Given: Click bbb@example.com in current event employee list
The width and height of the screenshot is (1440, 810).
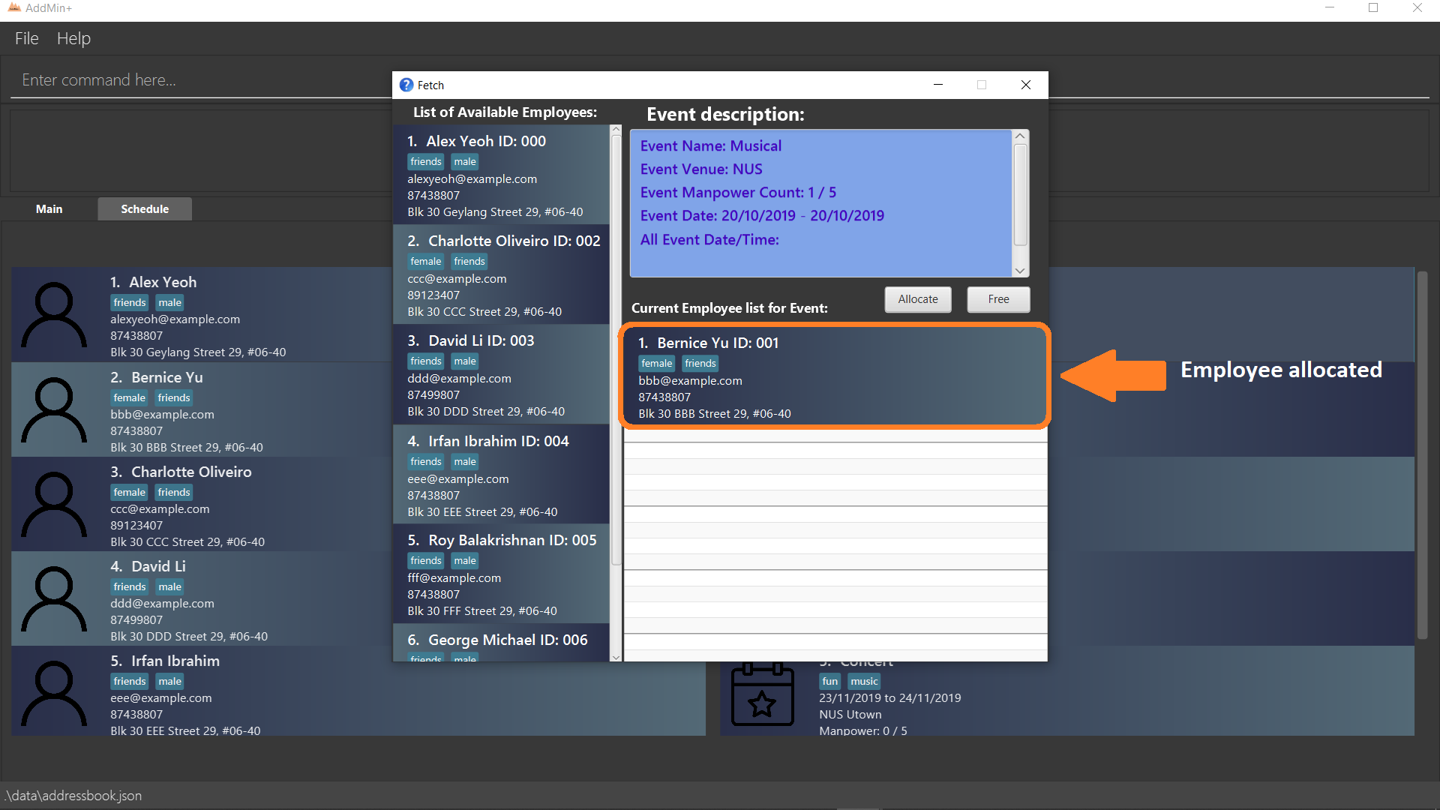Looking at the screenshot, I should (x=690, y=381).
